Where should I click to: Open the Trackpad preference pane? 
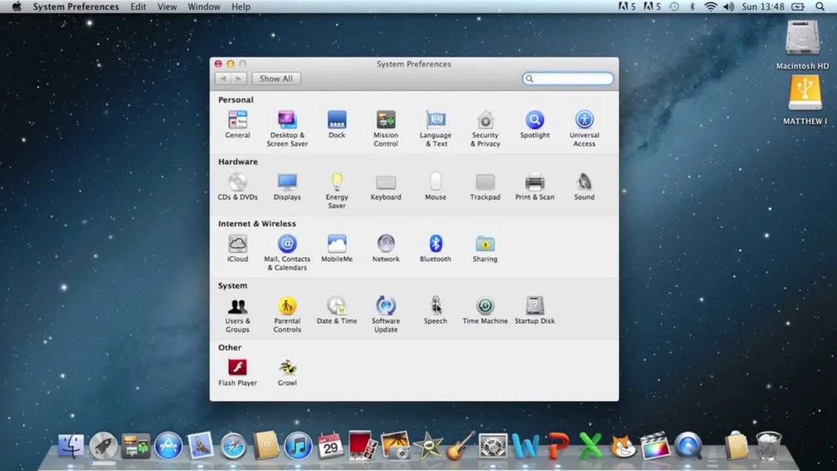tap(485, 186)
